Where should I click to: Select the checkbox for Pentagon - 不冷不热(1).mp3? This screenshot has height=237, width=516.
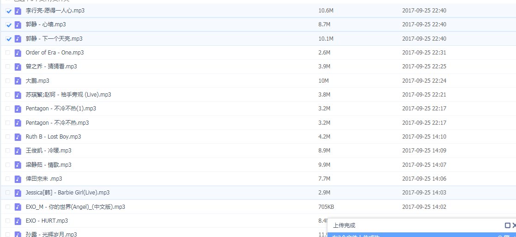(x=8, y=109)
